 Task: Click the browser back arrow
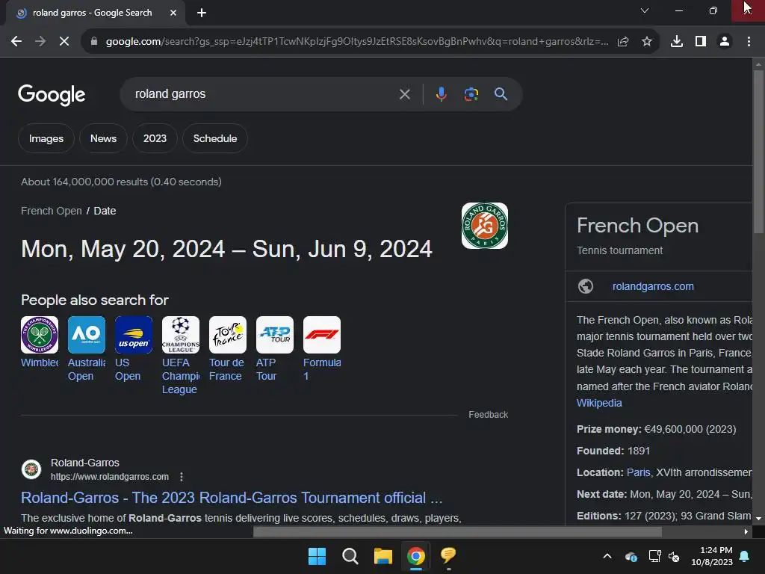16,42
